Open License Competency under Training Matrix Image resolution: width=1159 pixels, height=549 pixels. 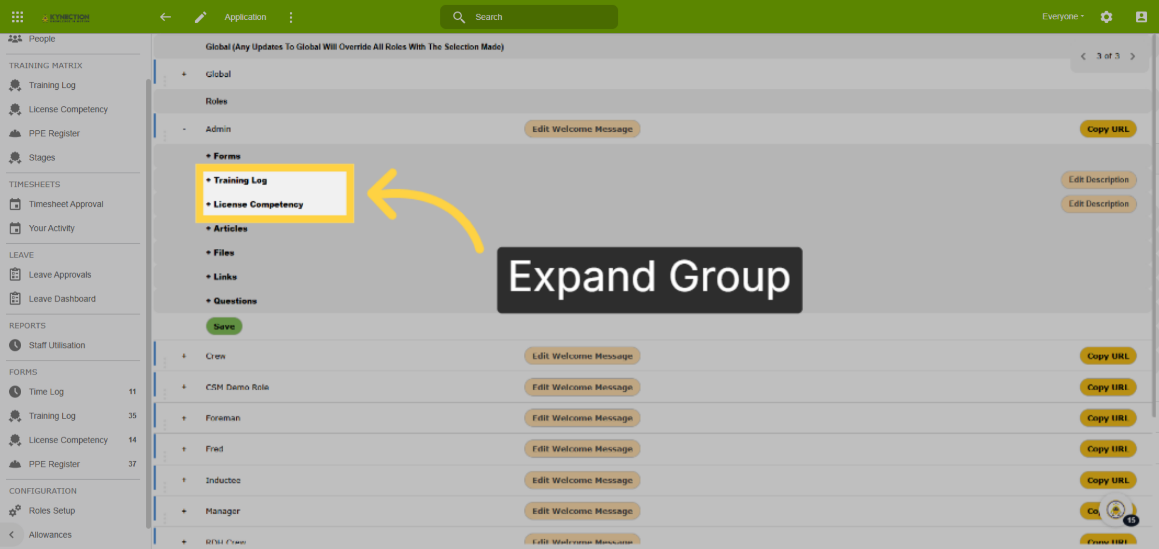(68, 109)
